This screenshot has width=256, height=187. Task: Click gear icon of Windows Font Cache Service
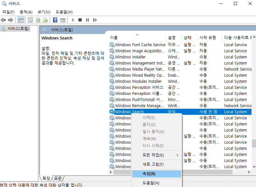(112, 45)
